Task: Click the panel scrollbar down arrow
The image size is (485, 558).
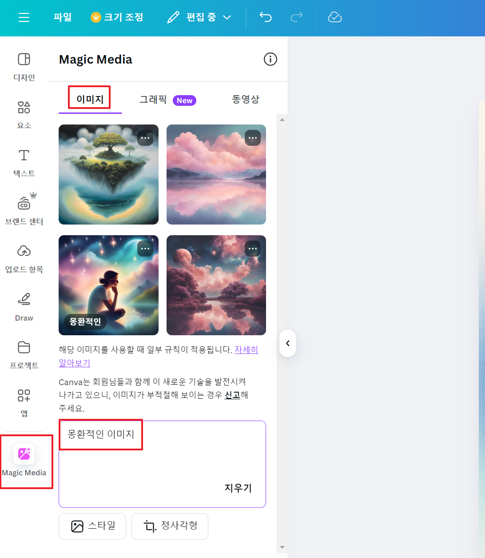Action: pos(282,547)
